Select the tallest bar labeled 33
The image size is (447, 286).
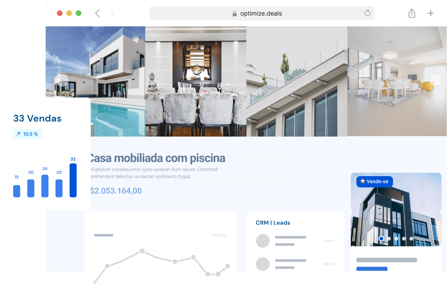73,181
